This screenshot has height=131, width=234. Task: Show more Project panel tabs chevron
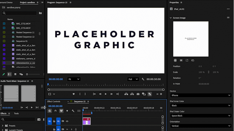pos(42,2)
